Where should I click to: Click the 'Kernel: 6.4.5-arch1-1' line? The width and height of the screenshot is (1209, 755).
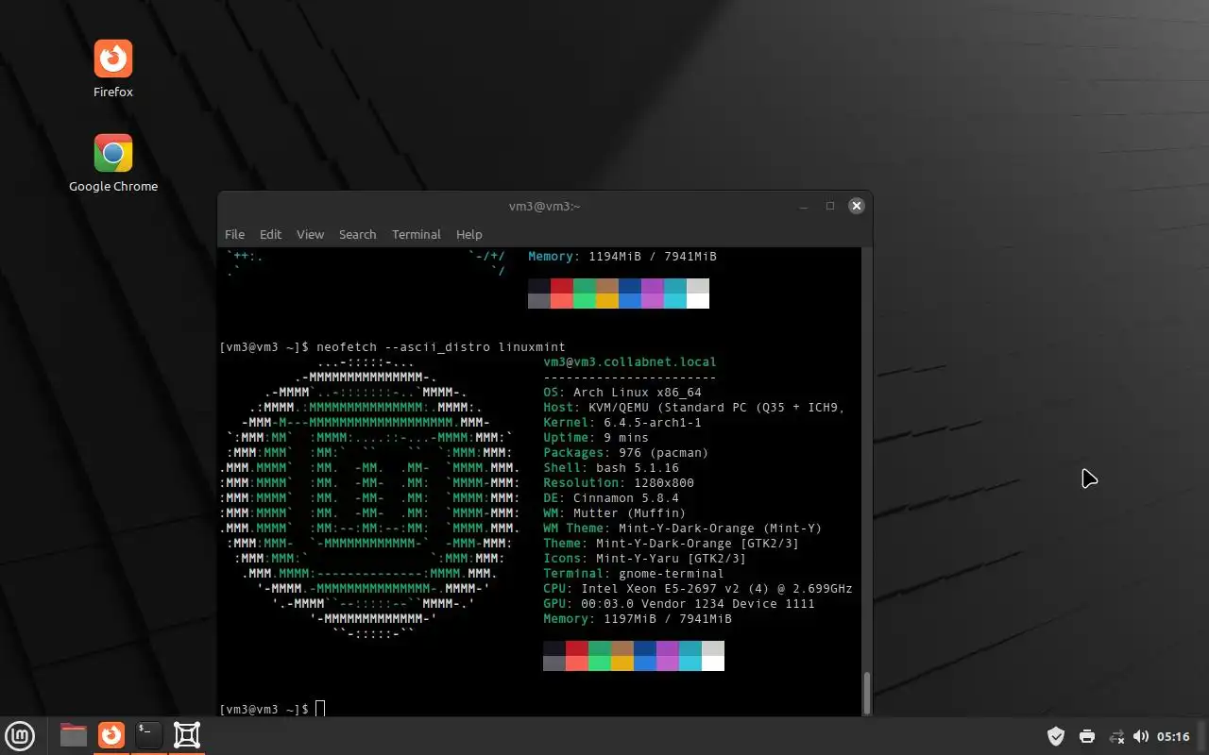(x=622, y=422)
